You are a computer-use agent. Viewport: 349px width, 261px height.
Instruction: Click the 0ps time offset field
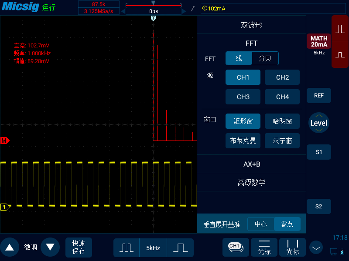(153, 12)
